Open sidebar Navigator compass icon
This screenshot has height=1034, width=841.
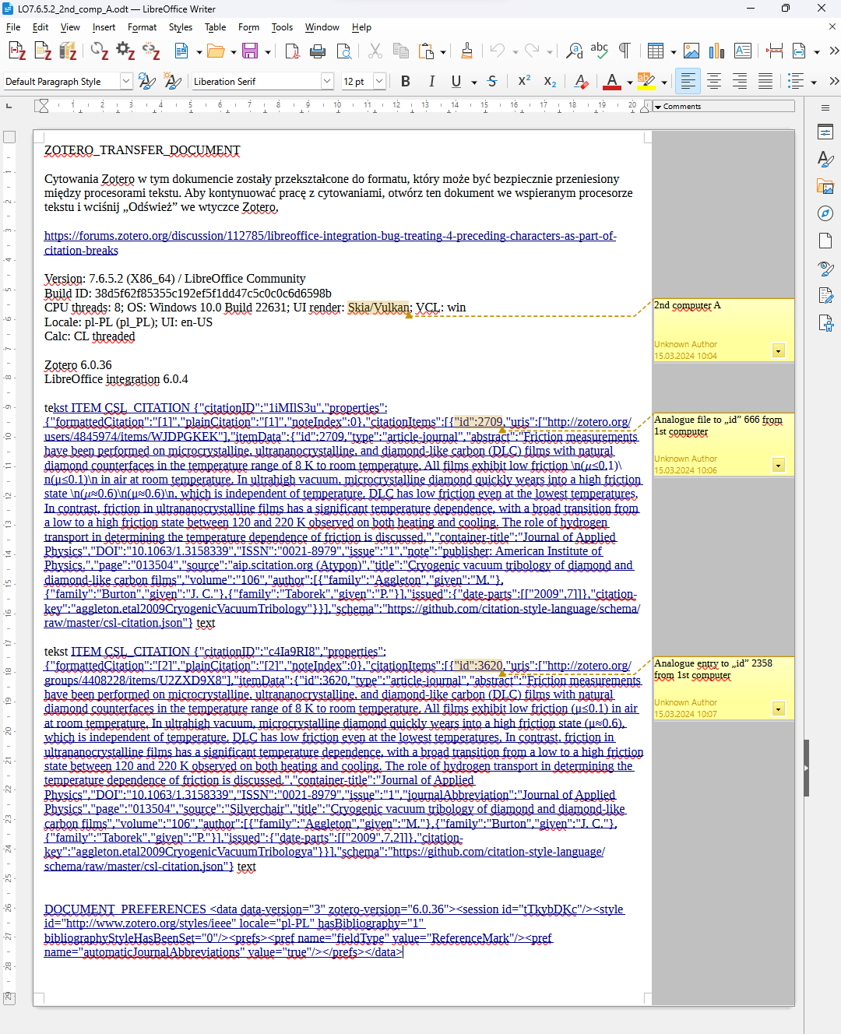(x=825, y=213)
